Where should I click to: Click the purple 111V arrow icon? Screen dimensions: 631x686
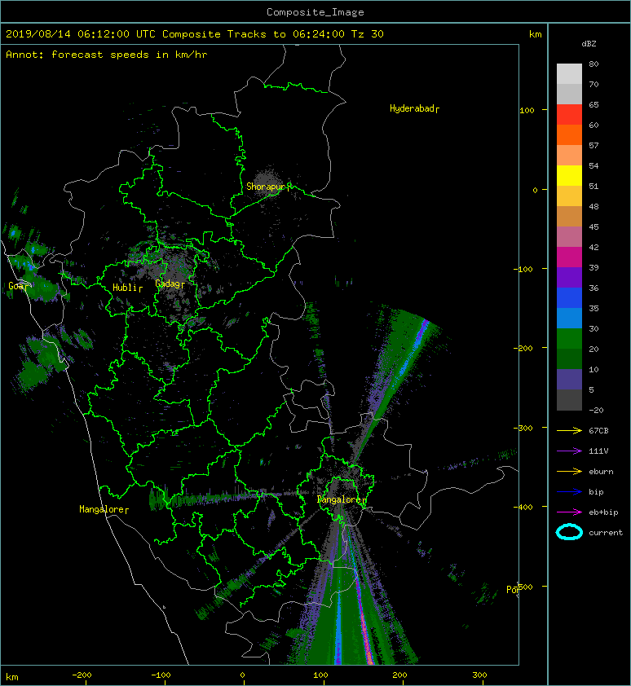(569, 451)
